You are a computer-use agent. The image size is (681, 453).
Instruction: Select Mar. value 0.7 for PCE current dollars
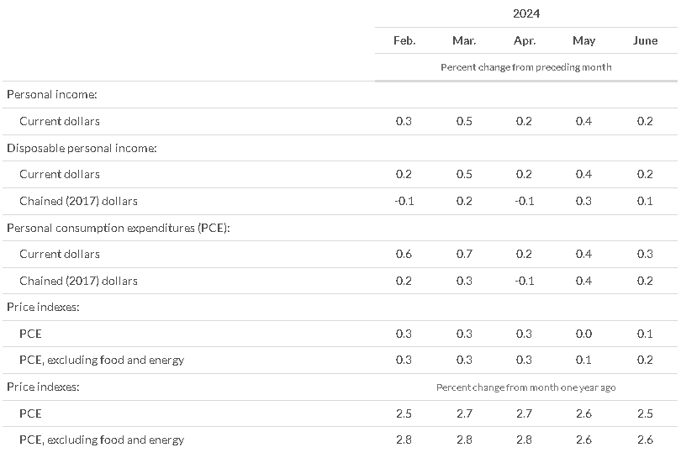[464, 254]
